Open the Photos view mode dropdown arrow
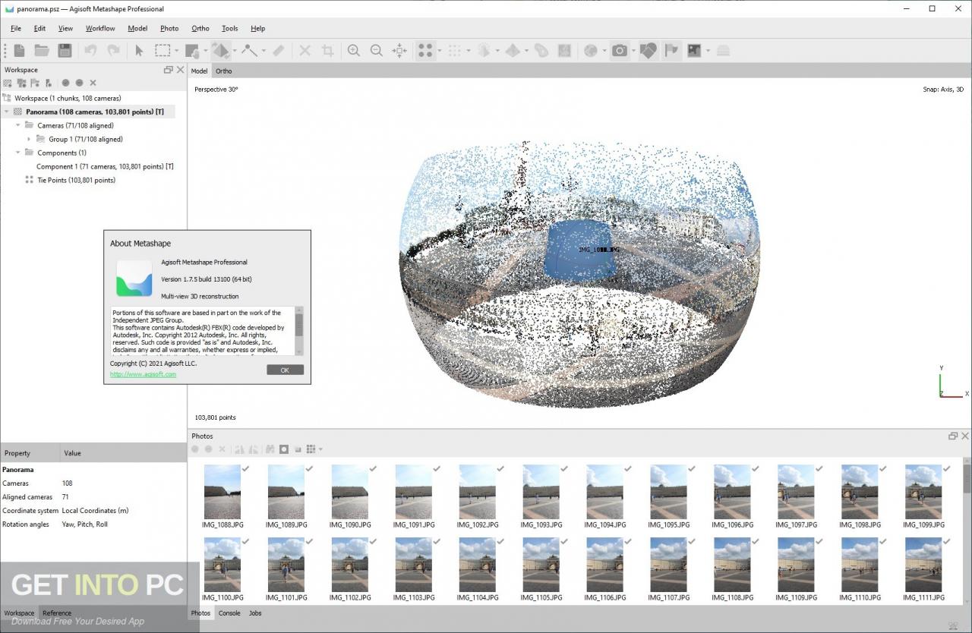The height and width of the screenshot is (633, 972). [320, 449]
